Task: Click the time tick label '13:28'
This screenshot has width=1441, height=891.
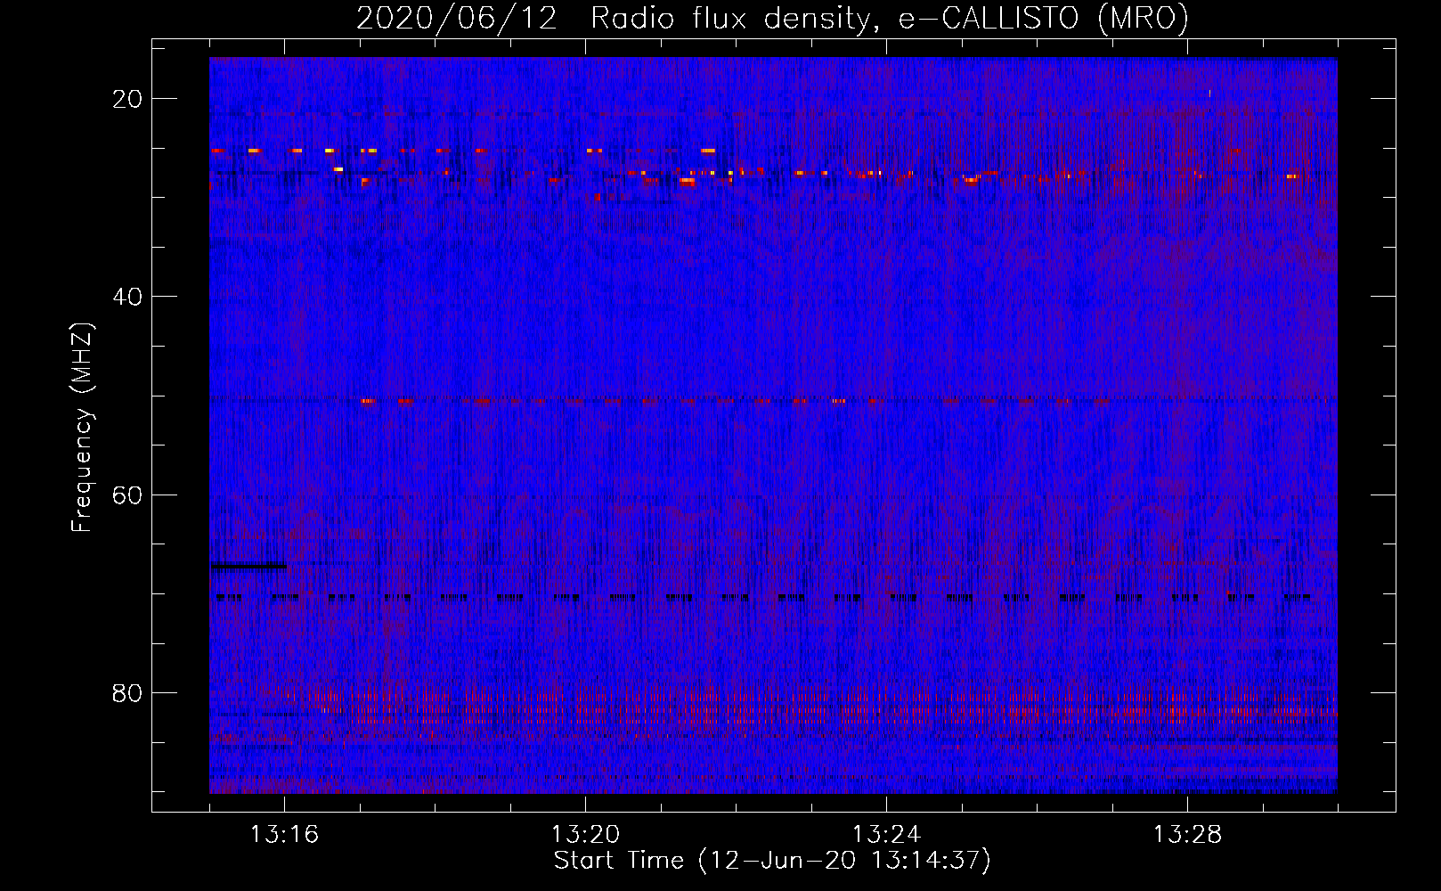Action: click(1187, 835)
